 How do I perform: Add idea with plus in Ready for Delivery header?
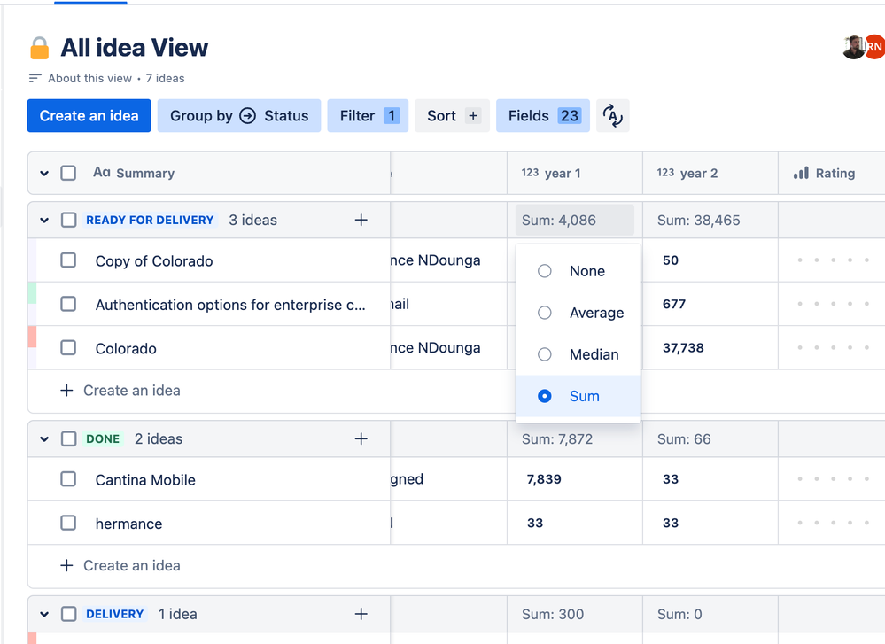[361, 220]
